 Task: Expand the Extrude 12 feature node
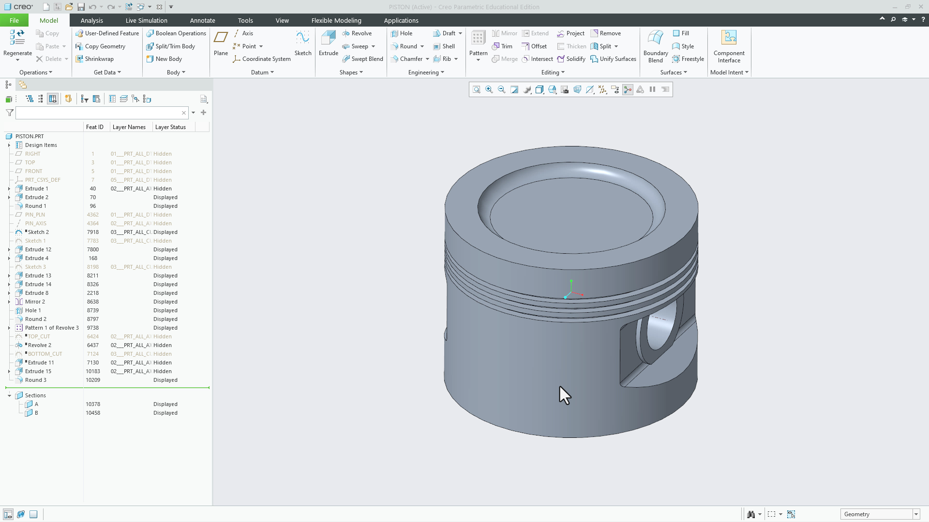9,250
